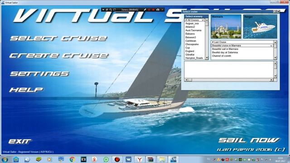Click description box horizontal scroll-left arrow
The width and height of the screenshot is (290, 163).
pyautogui.click(x=186, y=80)
